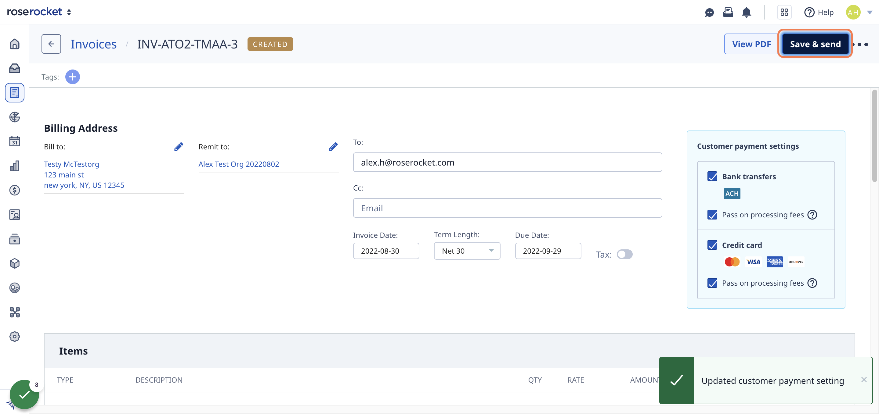Click the Due Date field
This screenshot has height=414, width=879.
(x=548, y=251)
